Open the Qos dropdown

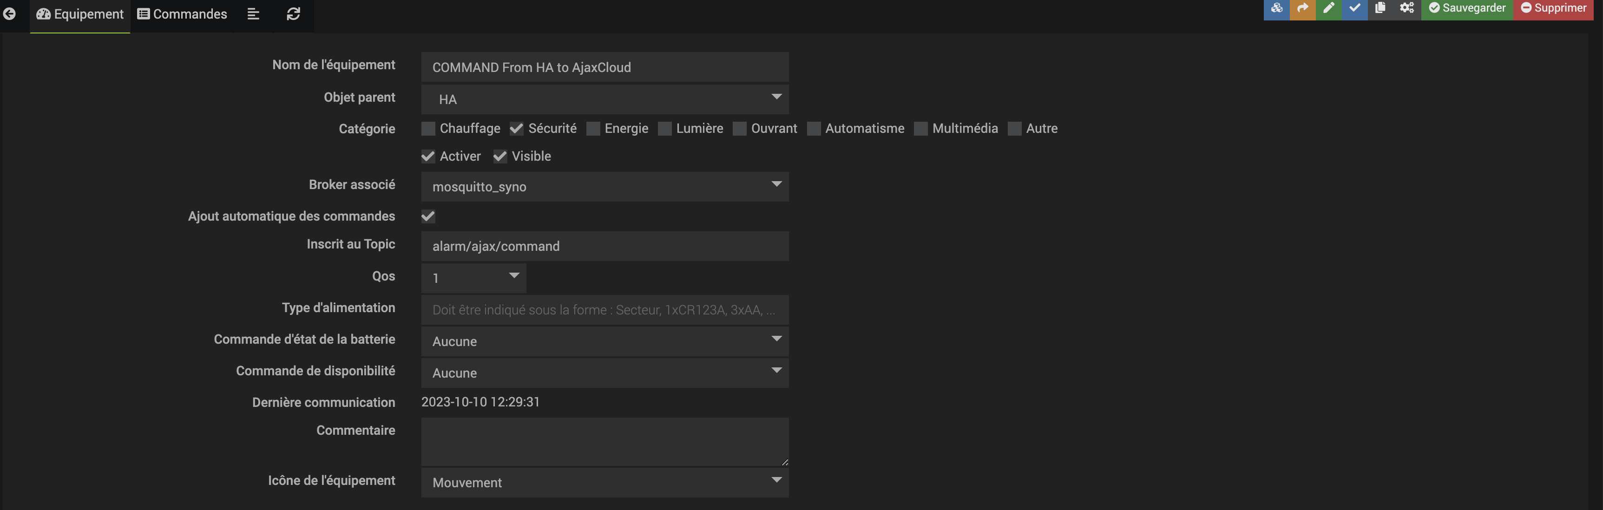click(x=473, y=278)
